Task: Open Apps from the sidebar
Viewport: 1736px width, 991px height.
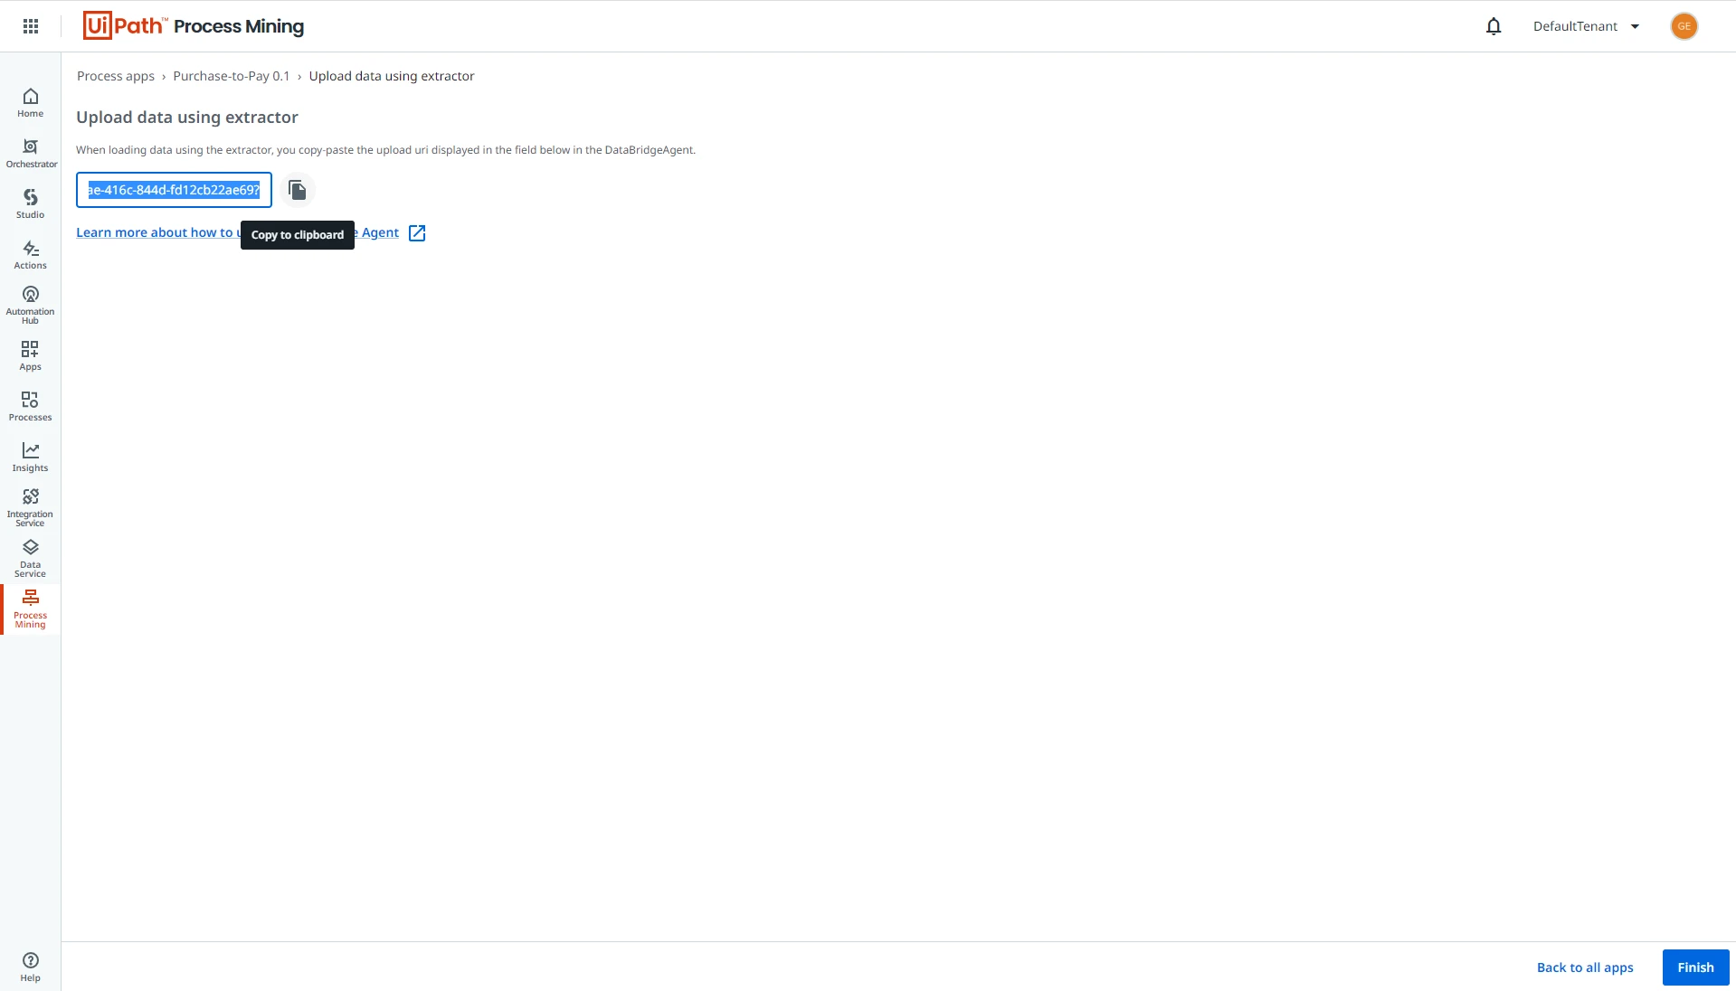Action: click(x=31, y=356)
